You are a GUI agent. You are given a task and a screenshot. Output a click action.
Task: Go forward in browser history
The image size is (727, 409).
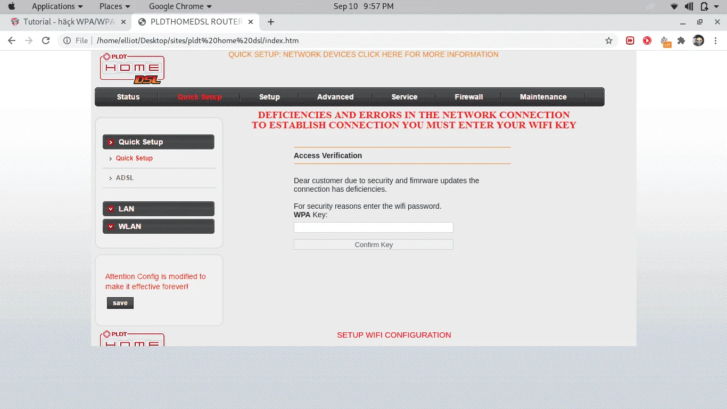tap(29, 40)
